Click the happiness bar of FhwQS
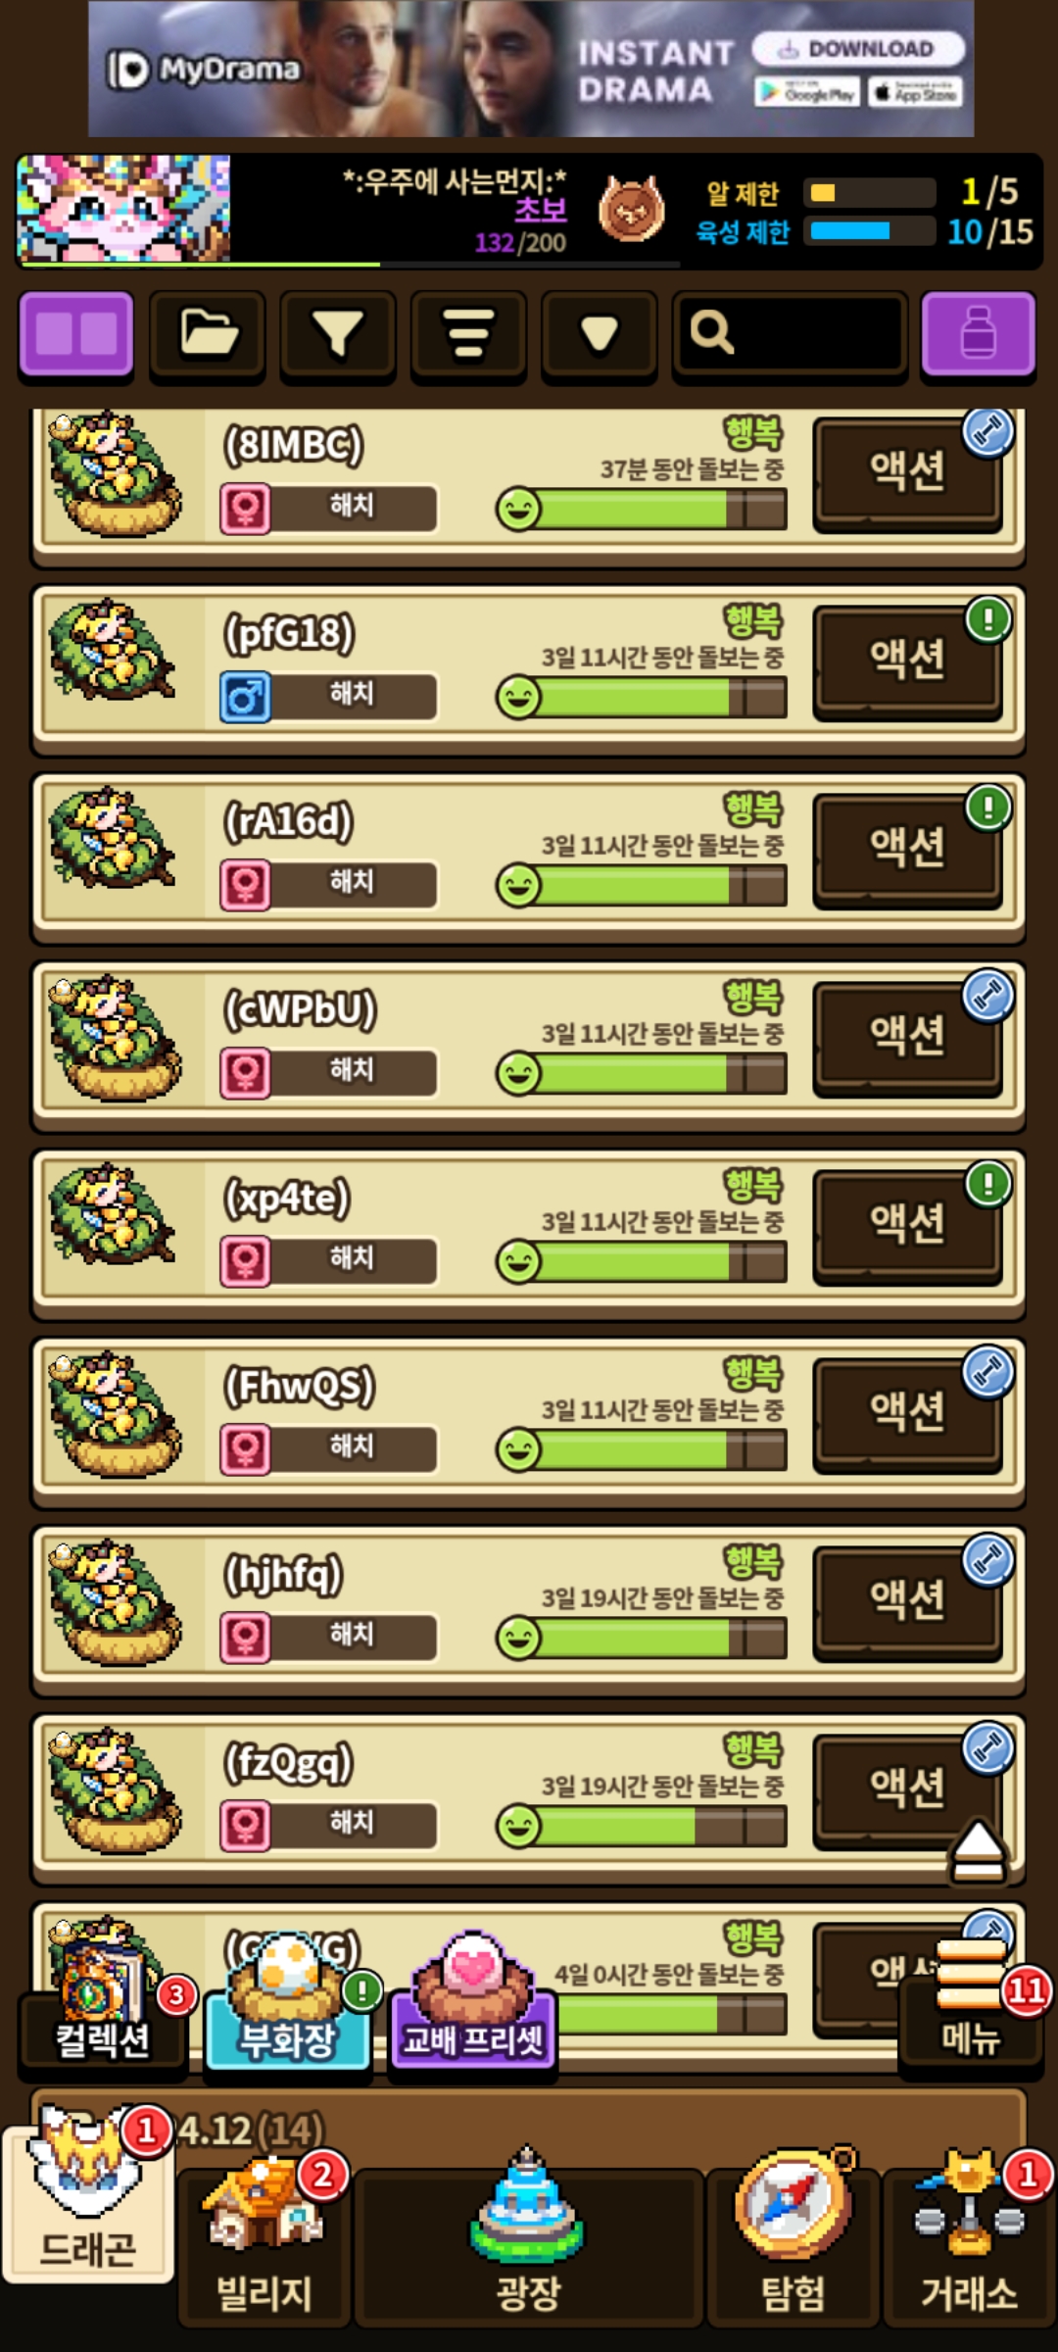Viewport: 1058px width, 2352px height. tap(642, 1450)
